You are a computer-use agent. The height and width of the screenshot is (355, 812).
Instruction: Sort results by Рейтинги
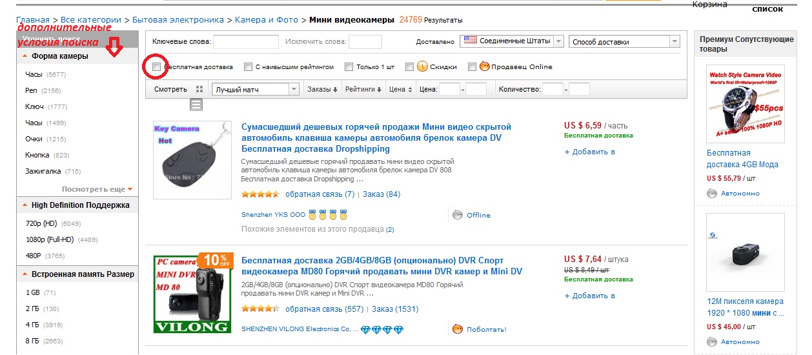coord(363,90)
